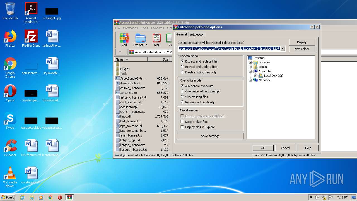Screen dimensions: 357x201
Task: Click Cancel button in extraction dialog
Action: tap(285, 148)
